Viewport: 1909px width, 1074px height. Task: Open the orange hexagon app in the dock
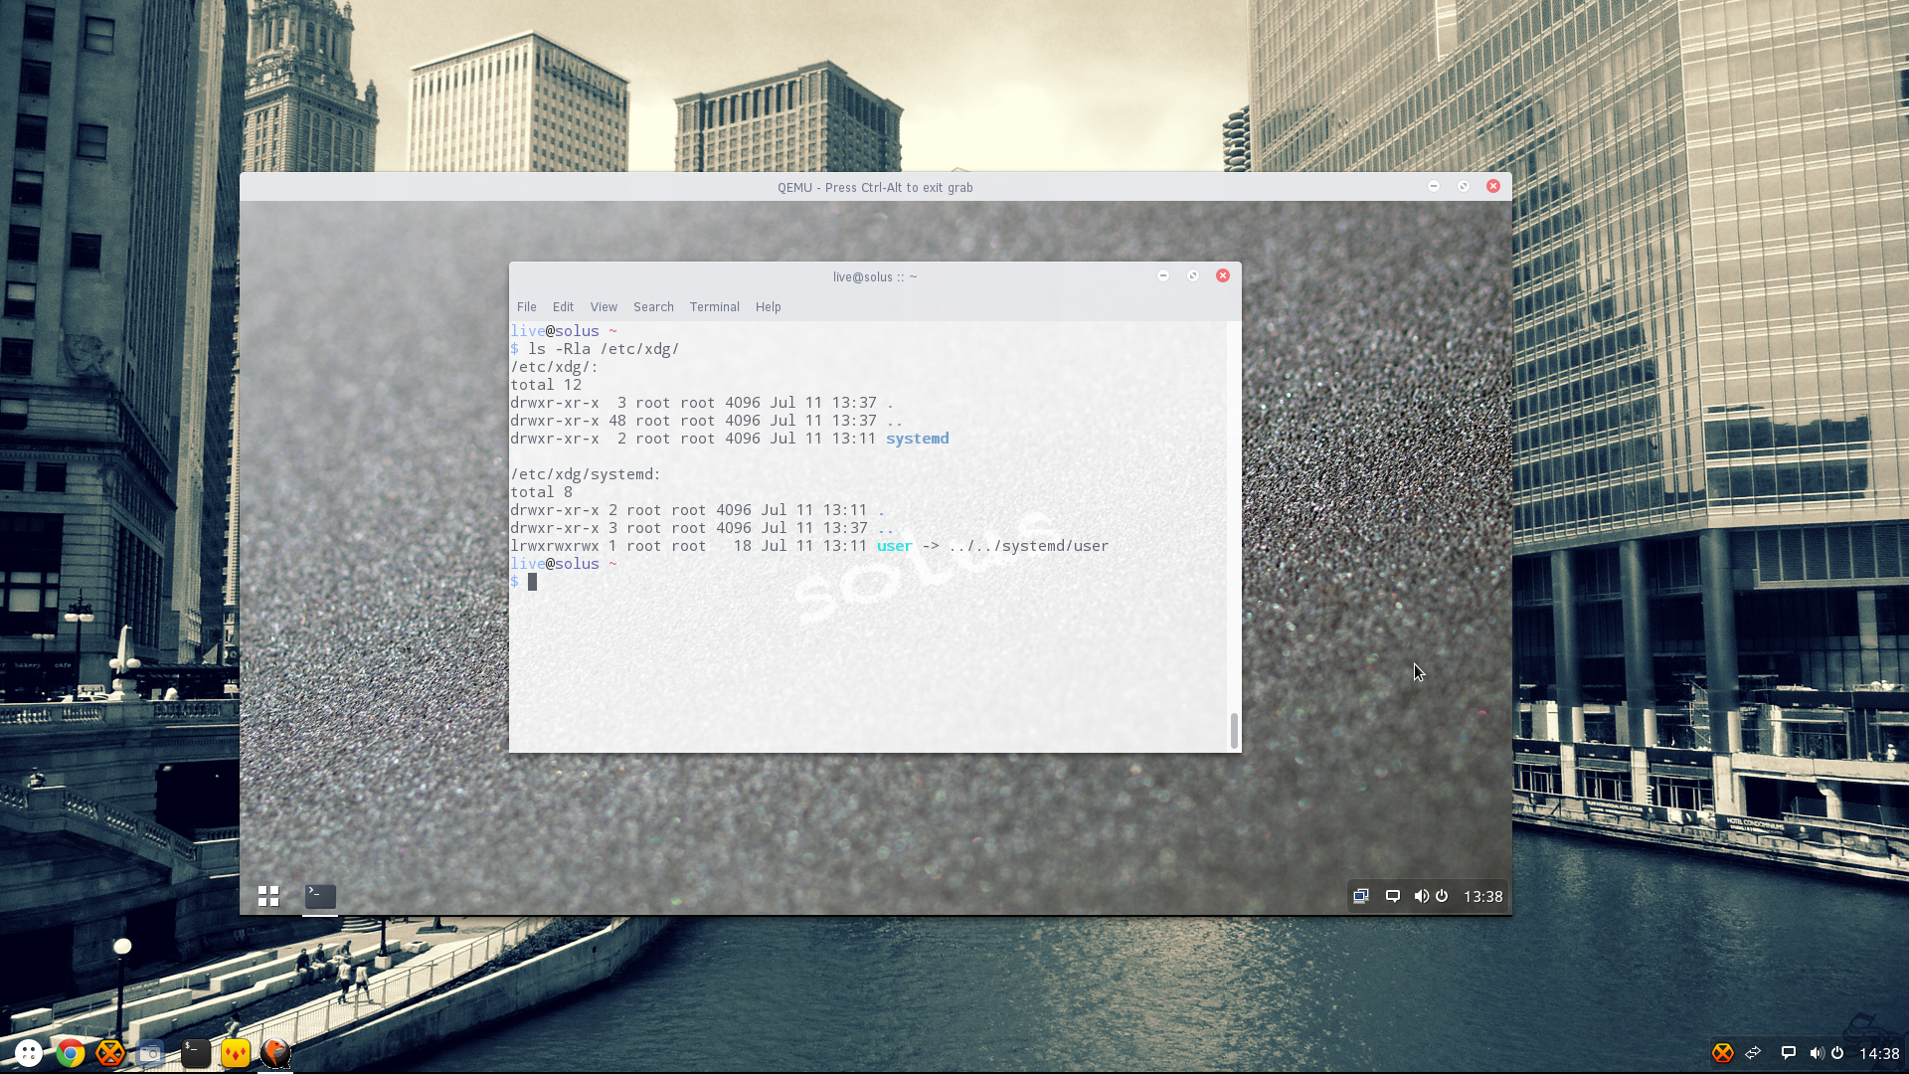point(110,1053)
